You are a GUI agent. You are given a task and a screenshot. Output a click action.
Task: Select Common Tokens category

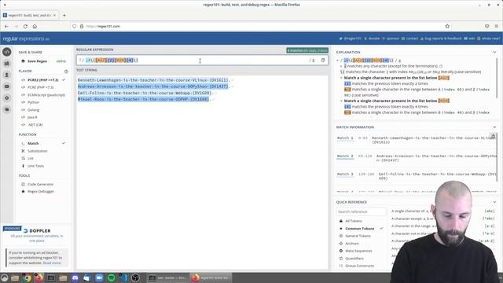360,229
